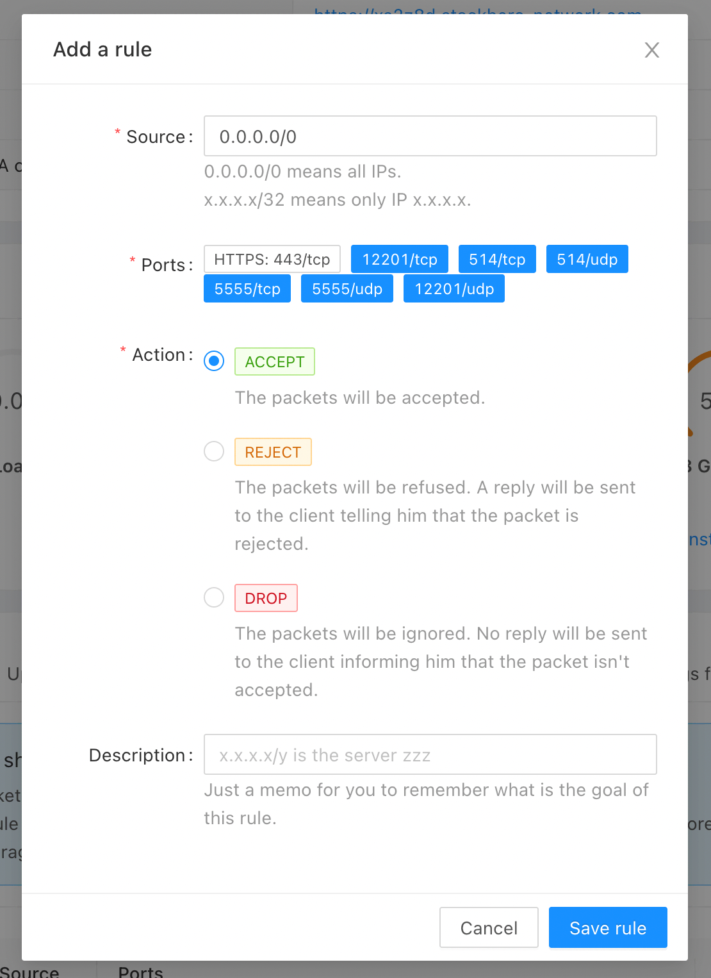711x978 pixels.
Task: Click the Ports column header below dialog
Action: click(x=141, y=971)
